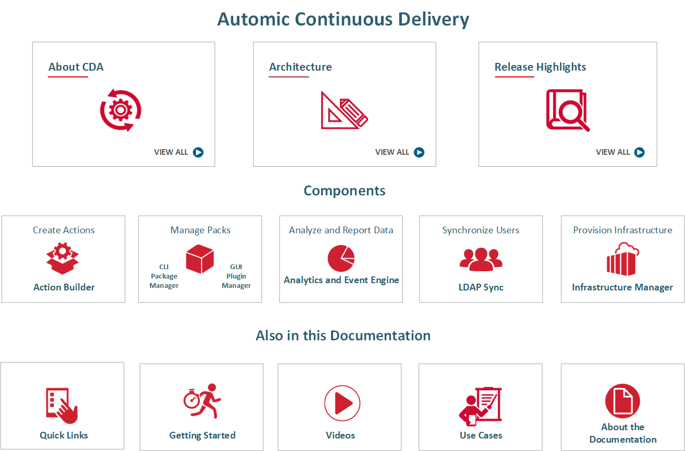The image size is (685, 451).
Task: Click the About the Documentation page icon
Action: tap(623, 401)
